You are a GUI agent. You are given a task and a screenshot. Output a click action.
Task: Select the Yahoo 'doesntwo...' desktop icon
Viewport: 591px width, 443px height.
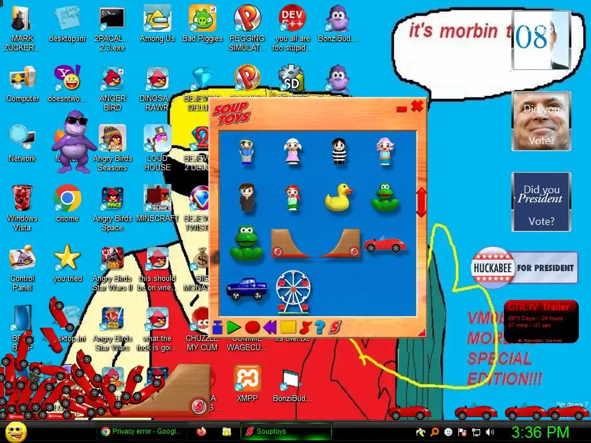[67, 84]
